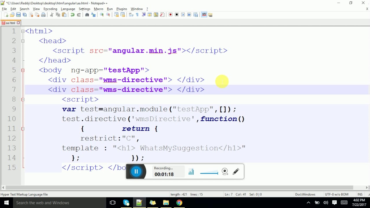This screenshot has height=208, width=370.
Task: Click the Paste toolbar icon
Action: point(64,15)
